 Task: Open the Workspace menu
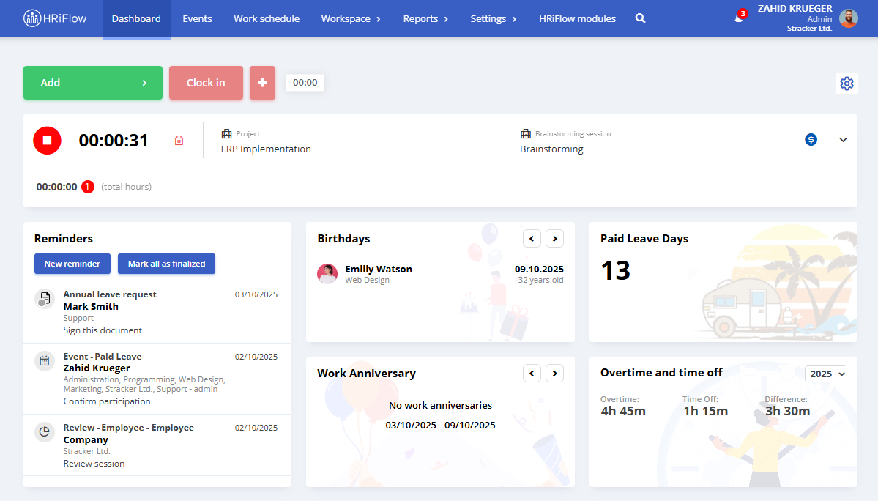351,18
